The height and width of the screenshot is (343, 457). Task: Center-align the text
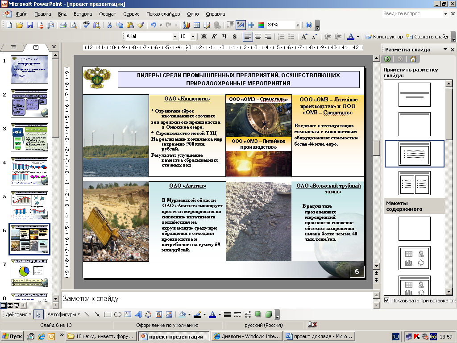[258, 37]
